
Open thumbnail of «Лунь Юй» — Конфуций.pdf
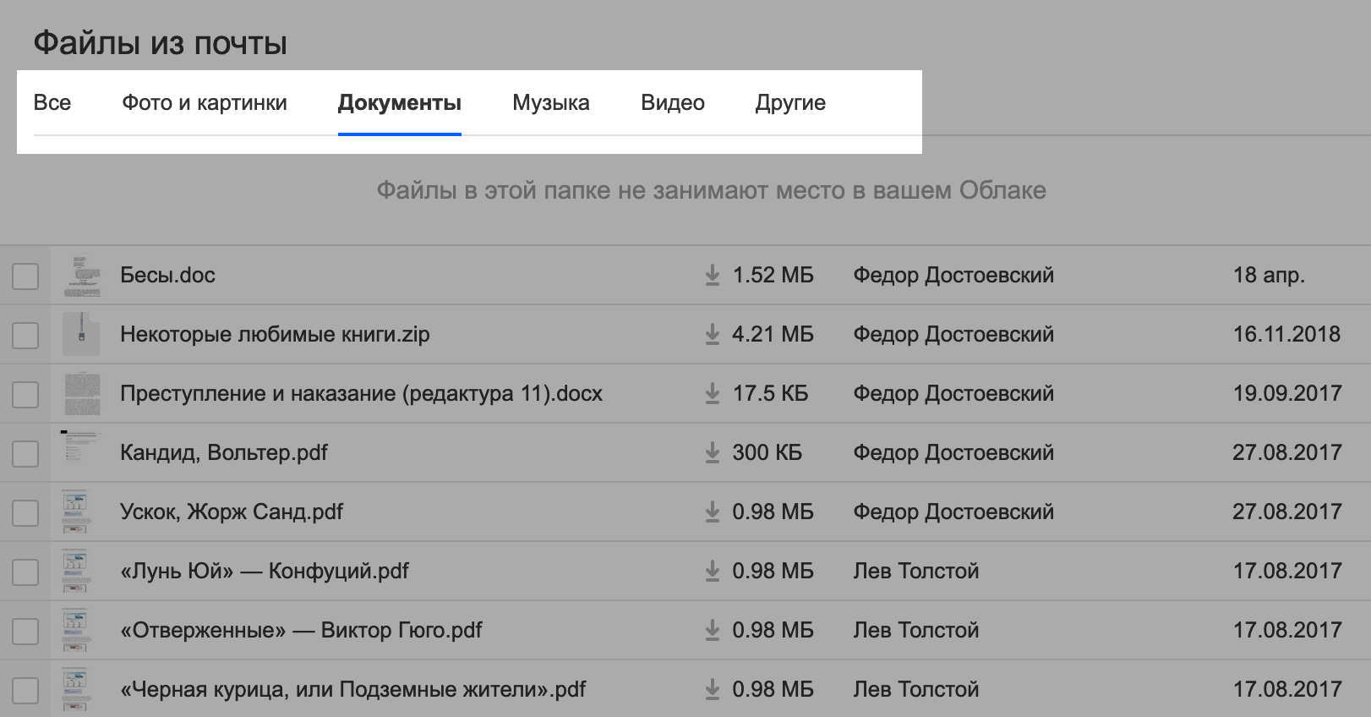(75, 571)
